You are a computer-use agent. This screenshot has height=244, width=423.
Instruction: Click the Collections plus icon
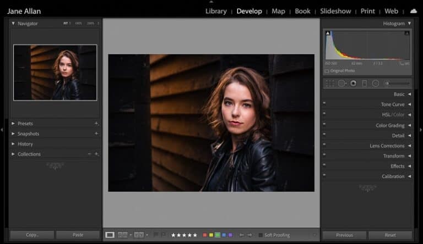(x=96, y=154)
